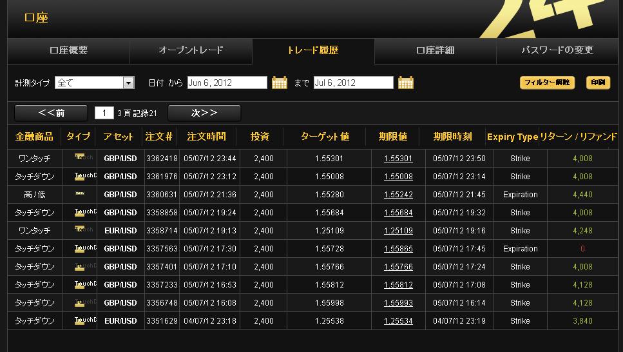This screenshot has height=352, width=623.
Task: Click the ターゲット値 column header
Action: point(325,137)
